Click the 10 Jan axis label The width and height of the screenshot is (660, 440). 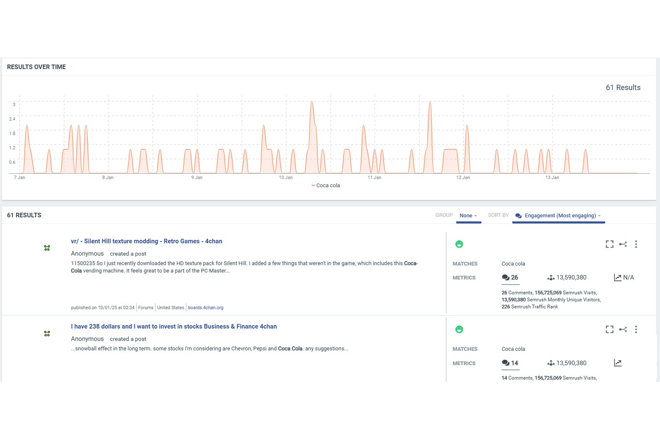click(x=286, y=177)
